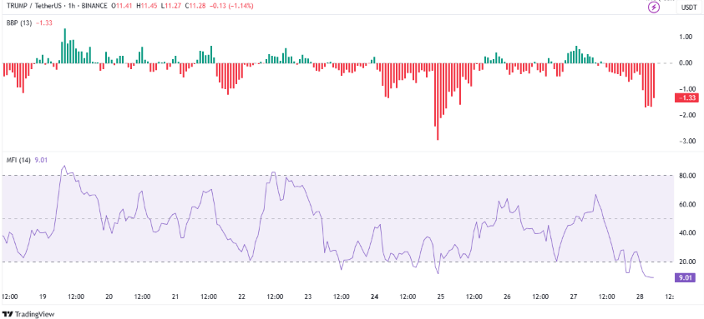Click date 28 on the time axis
The height and width of the screenshot is (319, 704).
point(641,297)
